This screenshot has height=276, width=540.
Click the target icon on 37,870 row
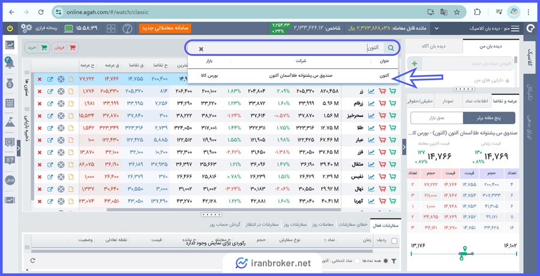61,116
